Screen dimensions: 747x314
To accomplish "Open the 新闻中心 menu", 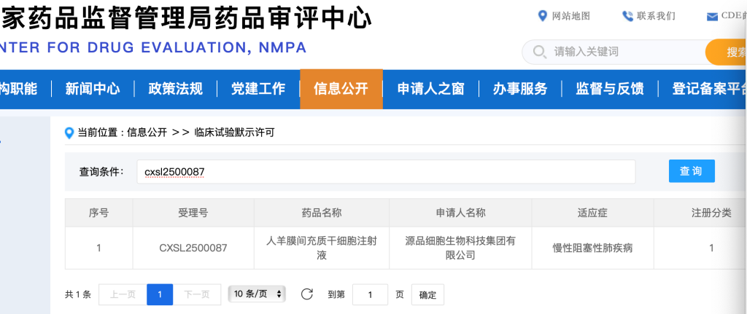I will (93, 89).
